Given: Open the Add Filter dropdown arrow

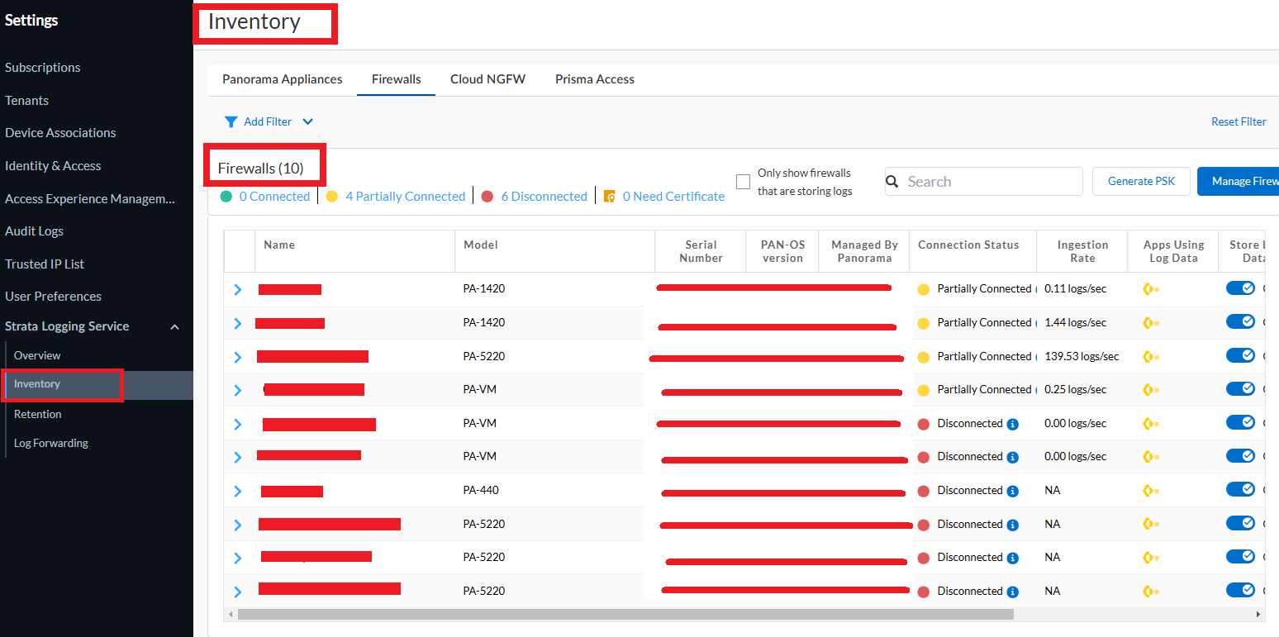Looking at the screenshot, I should (308, 122).
